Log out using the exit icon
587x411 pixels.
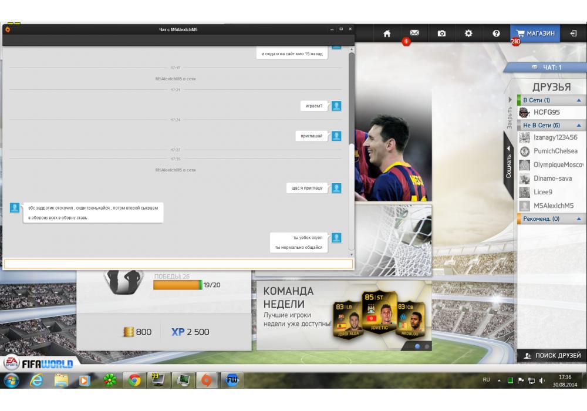(x=573, y=33)
